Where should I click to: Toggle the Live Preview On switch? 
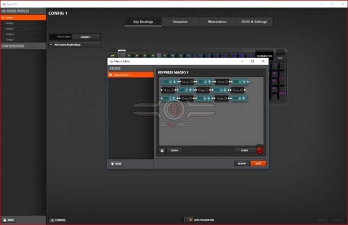[x=188, y=220]
